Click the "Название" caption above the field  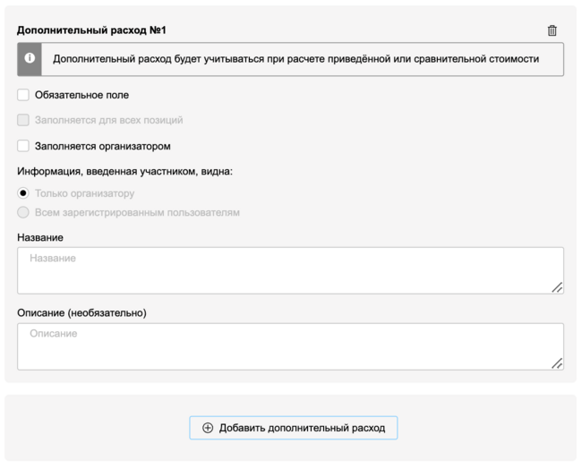(40, 237)
